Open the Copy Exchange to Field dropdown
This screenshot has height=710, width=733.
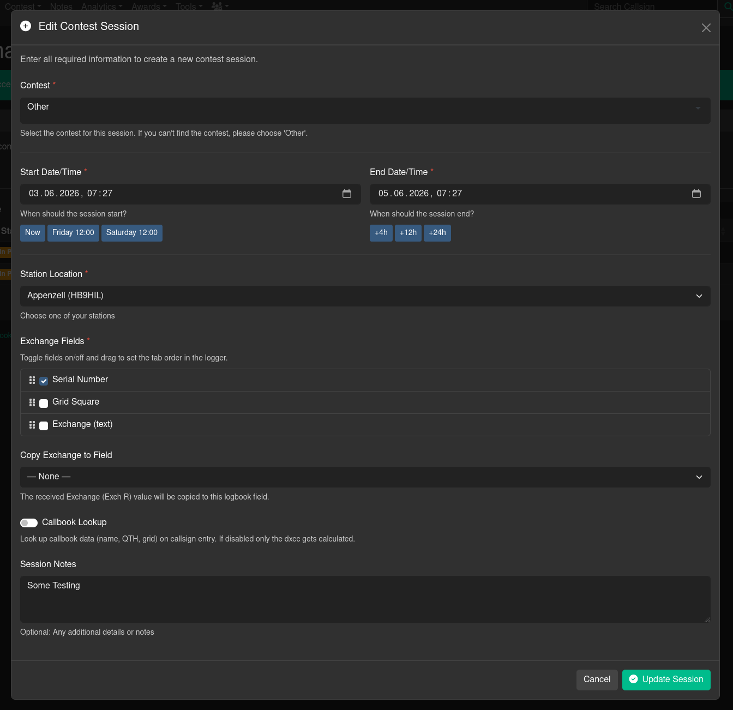point(365,477)
